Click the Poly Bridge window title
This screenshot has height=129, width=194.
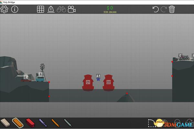coord(9,2)
